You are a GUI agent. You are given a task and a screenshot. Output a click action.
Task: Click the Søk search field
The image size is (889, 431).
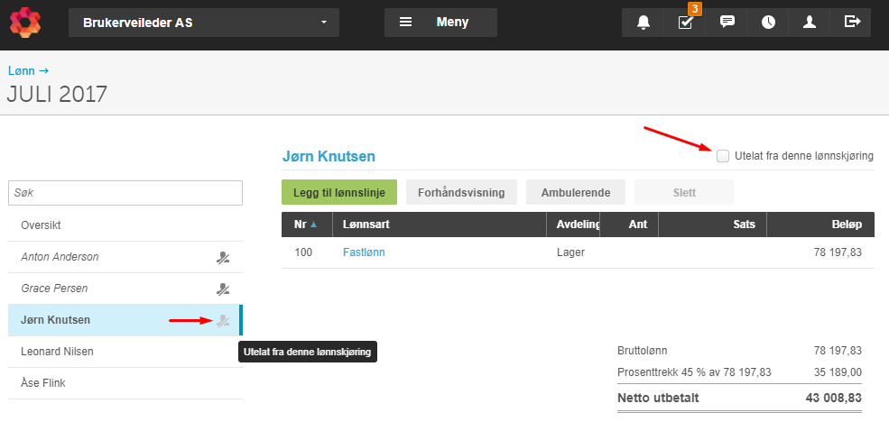(125, 193)
